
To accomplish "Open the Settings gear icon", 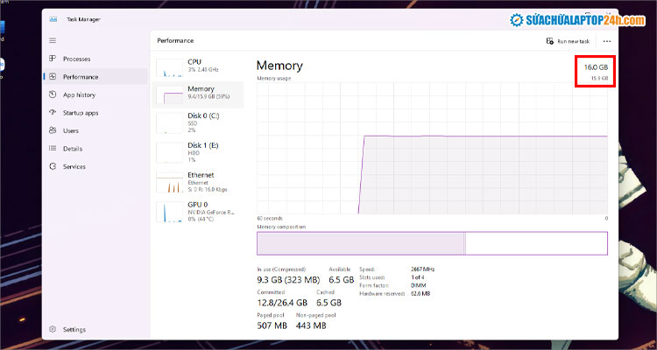I will [x=53, y=329].
